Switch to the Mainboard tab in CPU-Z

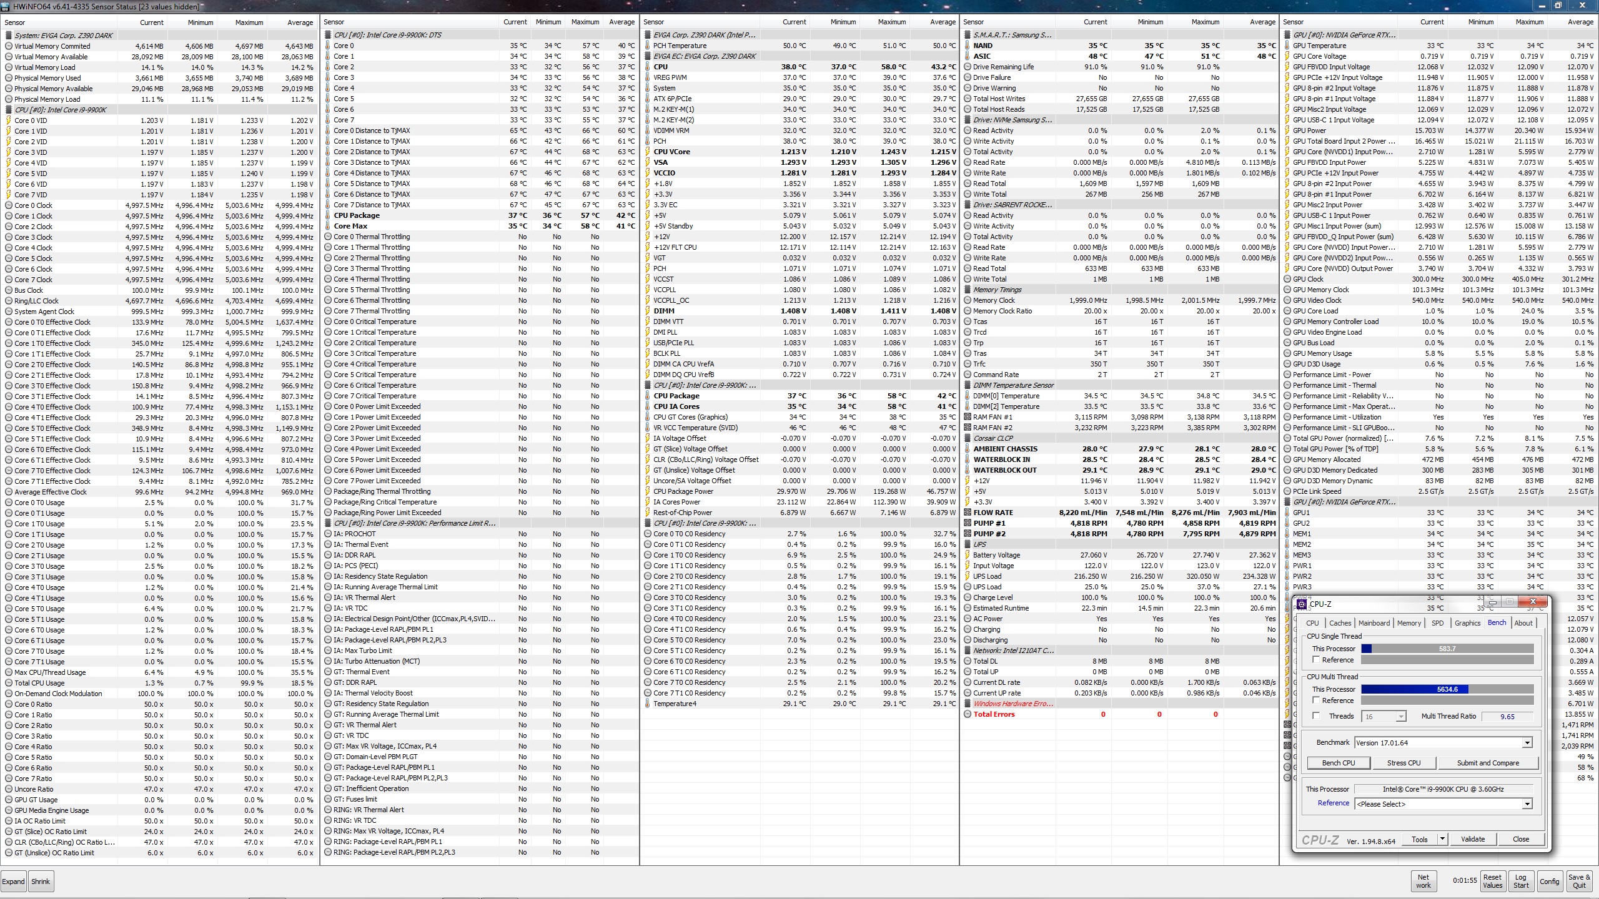point(1374,623)
